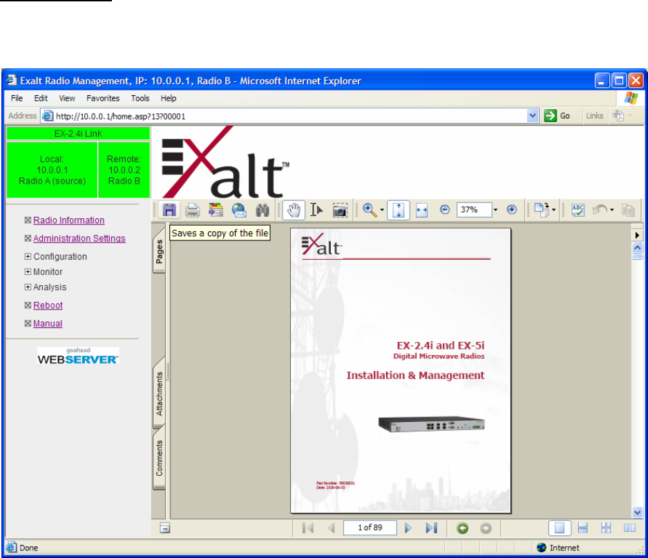Expand the Configuration tree node
The image size is (648, 558).
pyautogui.click(x=28, y=256)
